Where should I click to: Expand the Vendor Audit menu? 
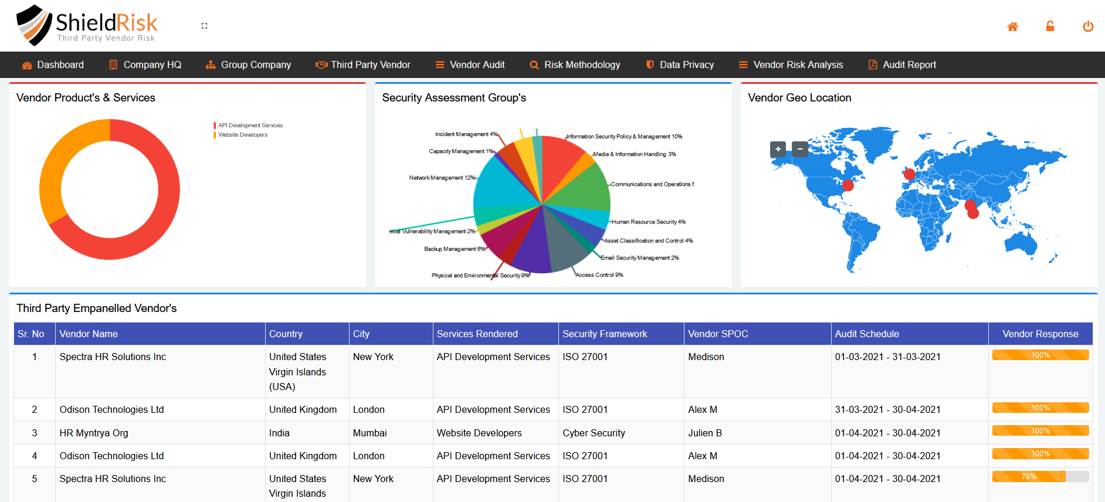coord(470,65)
